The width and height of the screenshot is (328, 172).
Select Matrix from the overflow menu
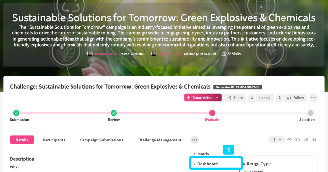pyautogui.click(x=203, y=154)
